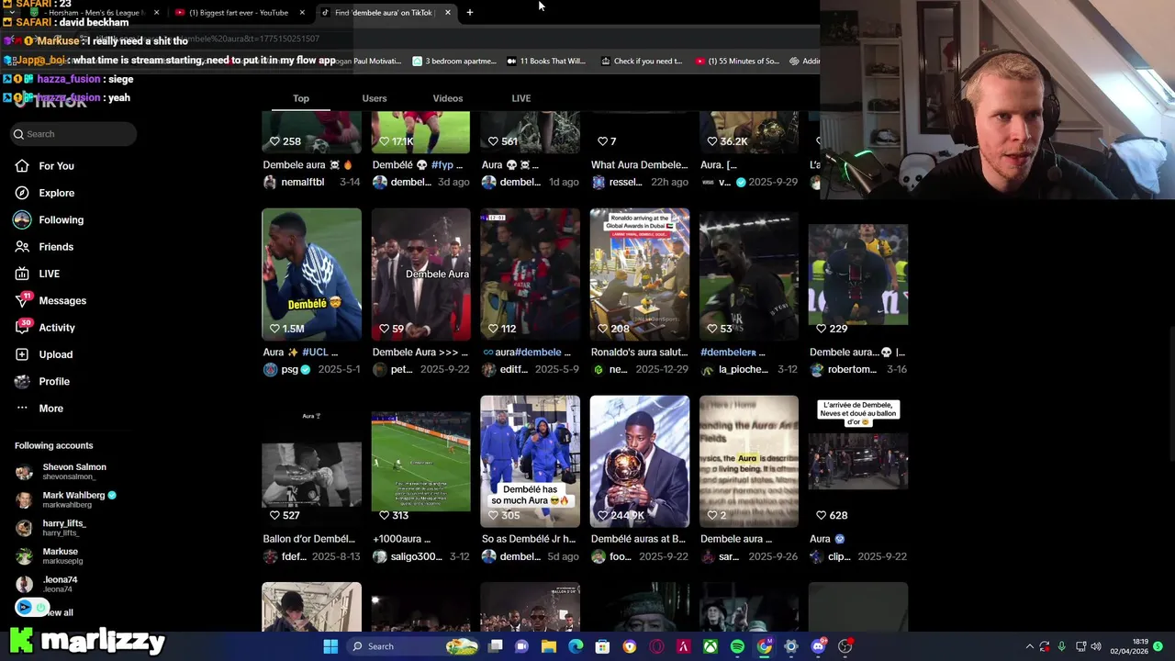Close the Find 'dembele aura' TikTok tab
Screen dimensions: 1175x661
(447, 13)
